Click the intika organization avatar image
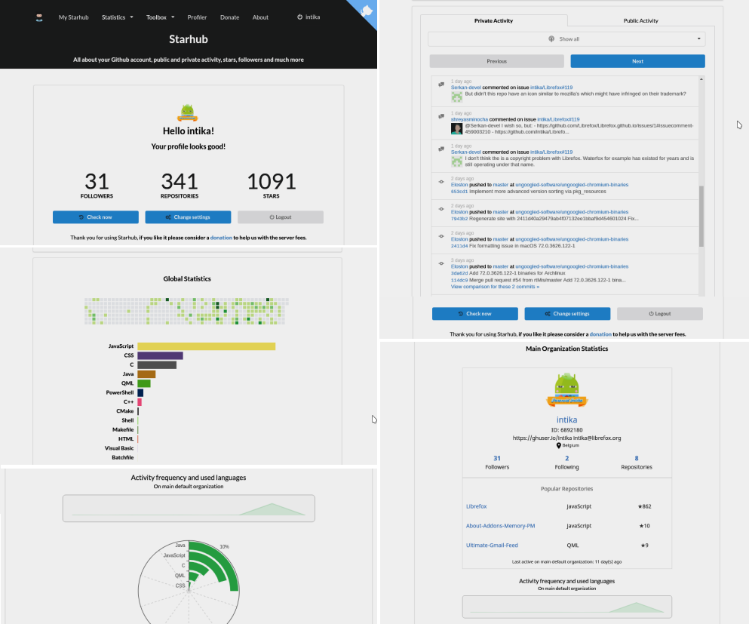 point(567,390)
